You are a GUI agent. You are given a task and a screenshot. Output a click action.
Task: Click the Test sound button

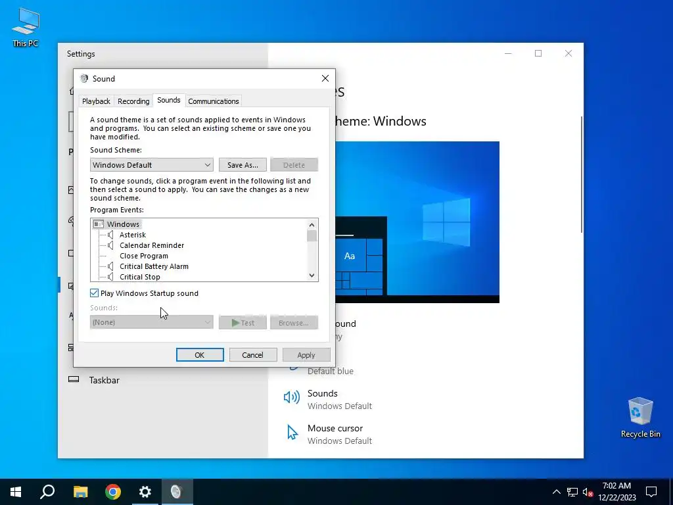click(x=243, y=322)
